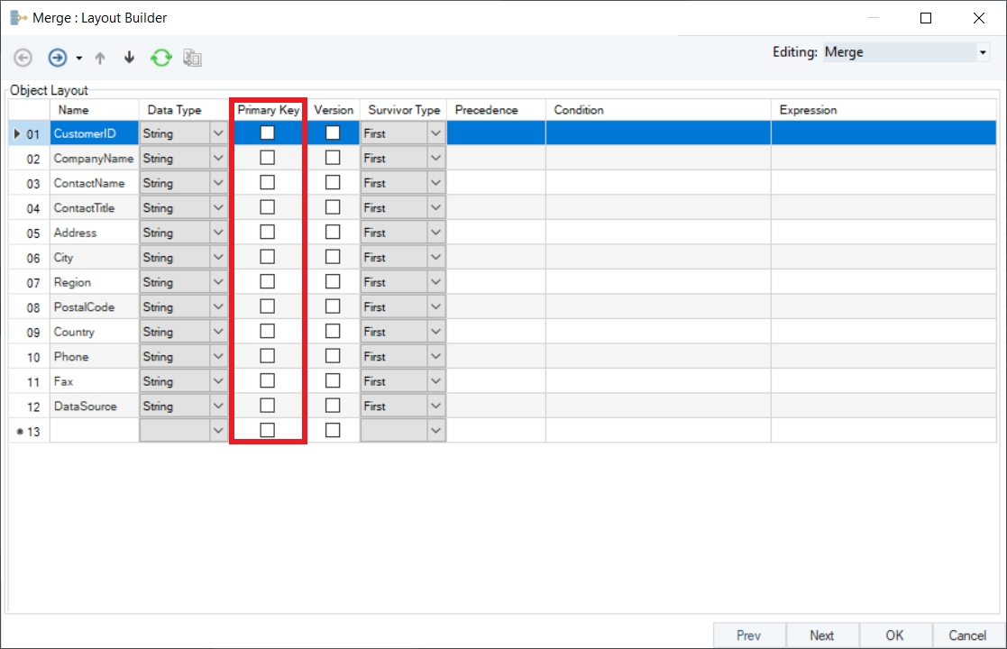The width and height of the screenshot is (1007, 649).
Task: Check Version box for Address
Action: (333, 232)
